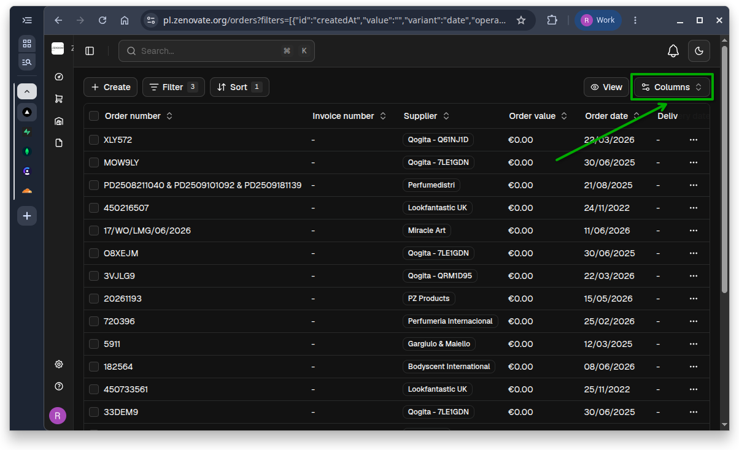
Task: Toggle the select-all rows checkbox
Action: pyautogui.click(x=94, y=116)
